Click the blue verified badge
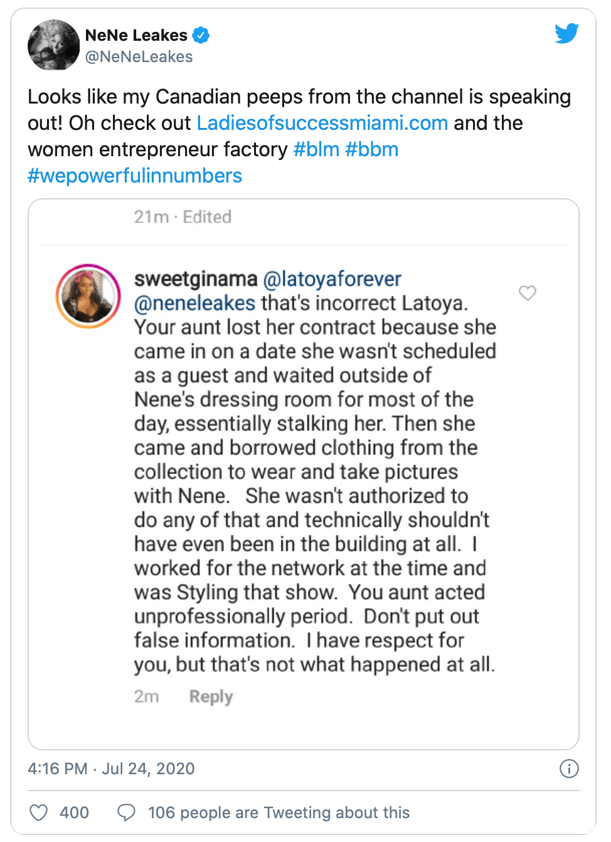 (201, 35)
